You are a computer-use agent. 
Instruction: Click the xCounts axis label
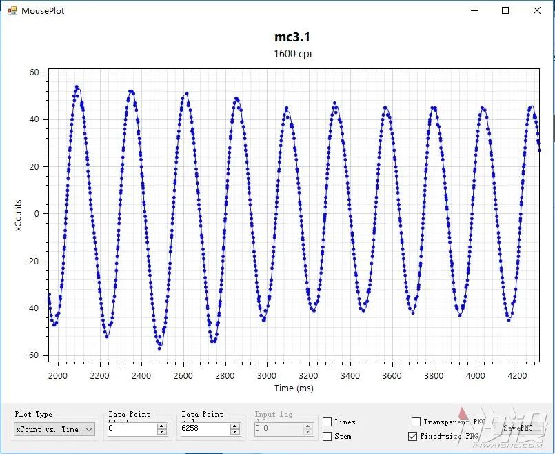coord(19,215)
